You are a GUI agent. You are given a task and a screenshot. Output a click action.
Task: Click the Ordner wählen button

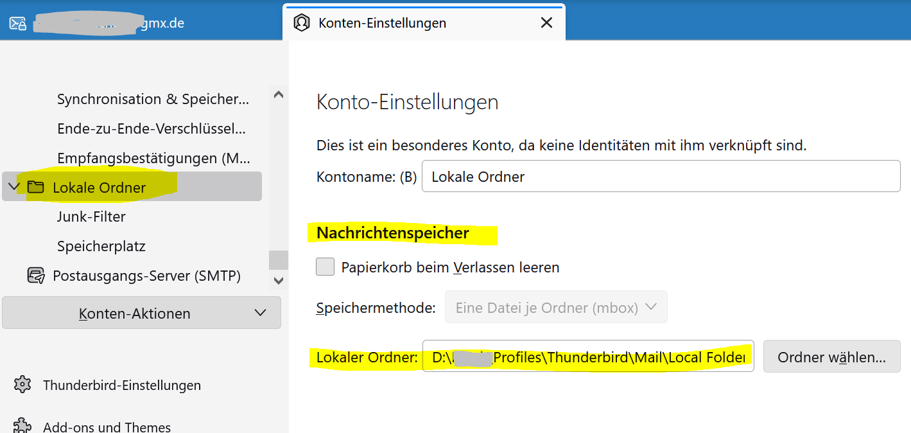[831, 357]
